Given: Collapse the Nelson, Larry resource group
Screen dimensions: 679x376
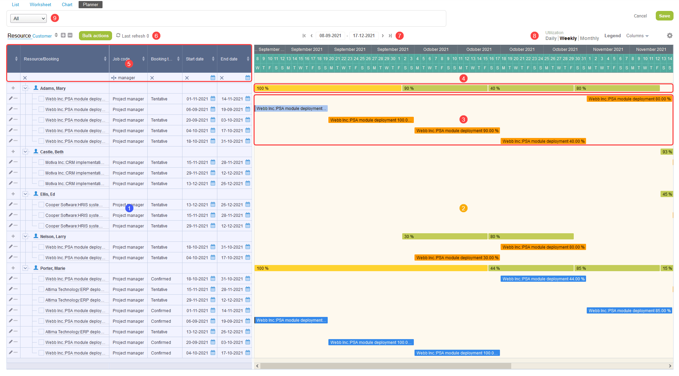Looking at the screenshot, I should [25, 236].
